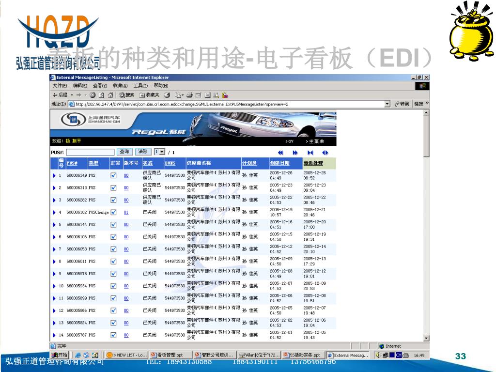The width and height of the screenshot is (496, 372).
Task: Open the 工具(T) menu
Action: (x=140, y=86)
